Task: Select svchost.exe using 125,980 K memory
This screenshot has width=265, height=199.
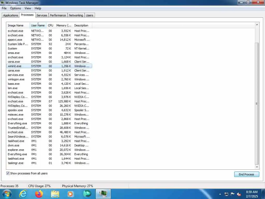Action: click(x=49, y=101)
